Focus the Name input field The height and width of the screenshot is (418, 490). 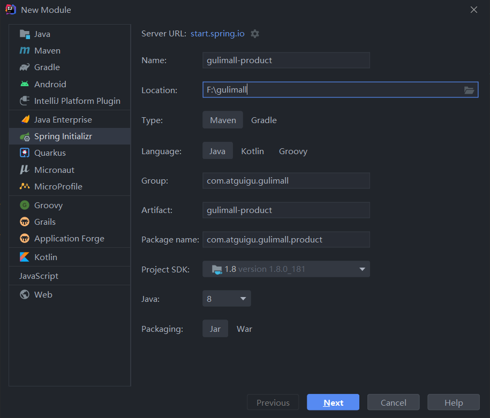(x=287, y=60)
